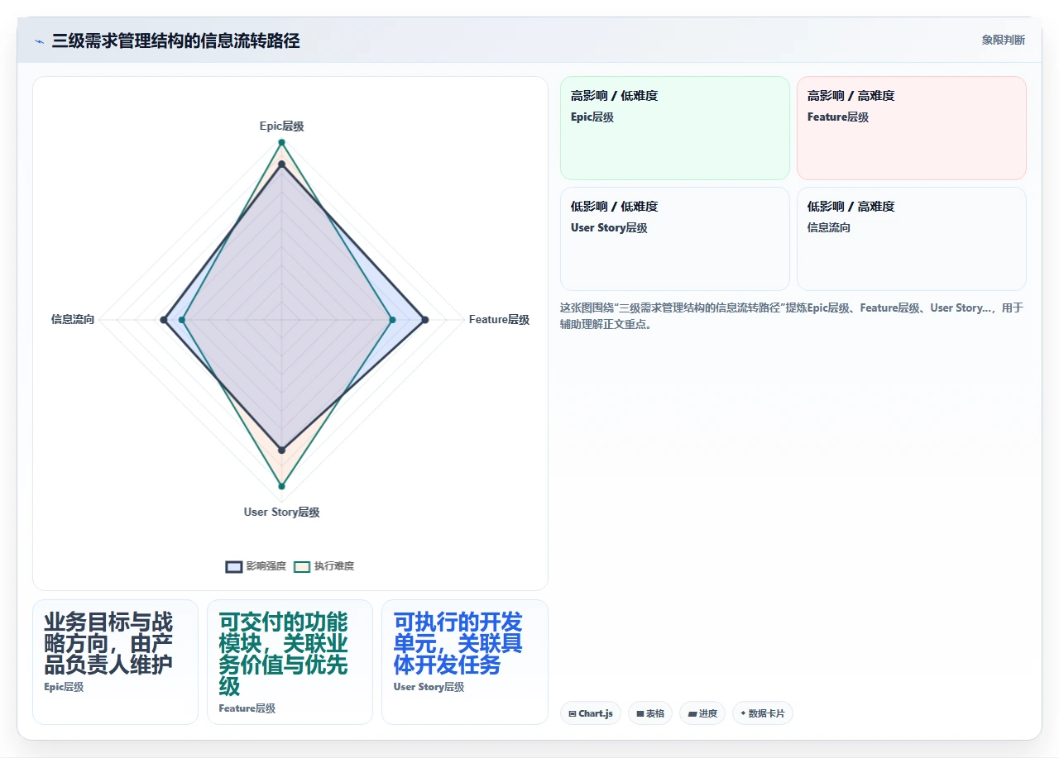Toggle the 执行难度 legend swatch

pyautogui.click(x=302, y=566)
